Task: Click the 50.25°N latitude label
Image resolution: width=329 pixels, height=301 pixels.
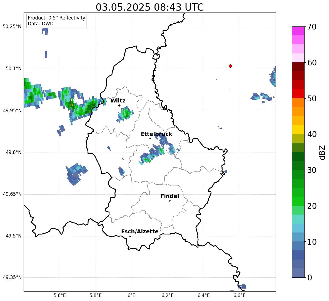Action: [x=12, y=27]
